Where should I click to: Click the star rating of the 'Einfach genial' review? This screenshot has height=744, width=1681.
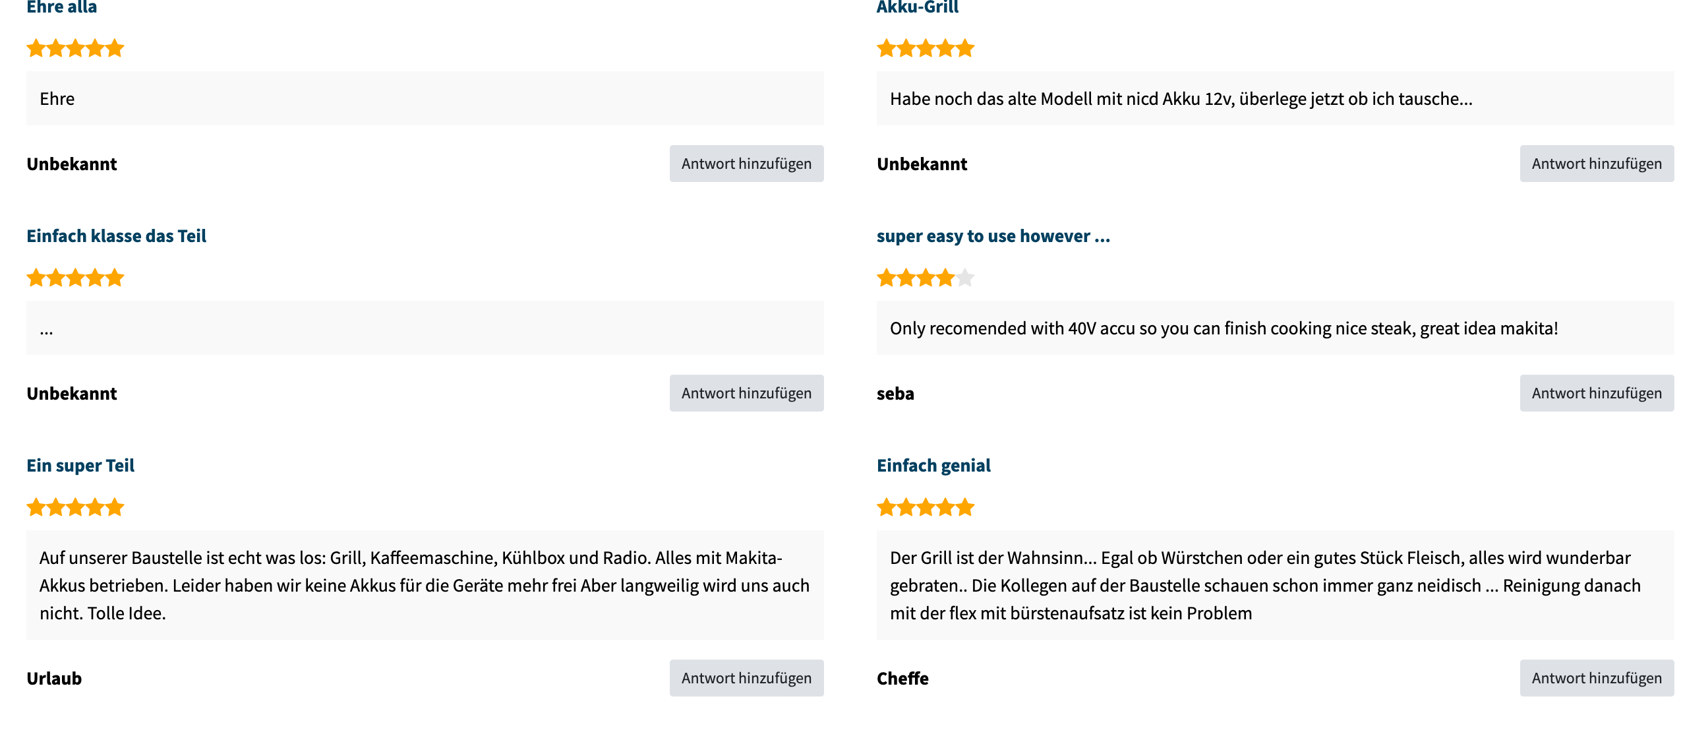pos(925,507)
